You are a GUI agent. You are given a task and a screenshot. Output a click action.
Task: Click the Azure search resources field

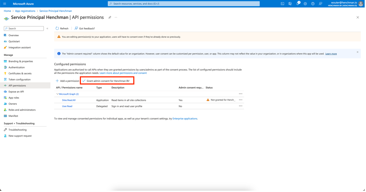[x=184, y=4]
